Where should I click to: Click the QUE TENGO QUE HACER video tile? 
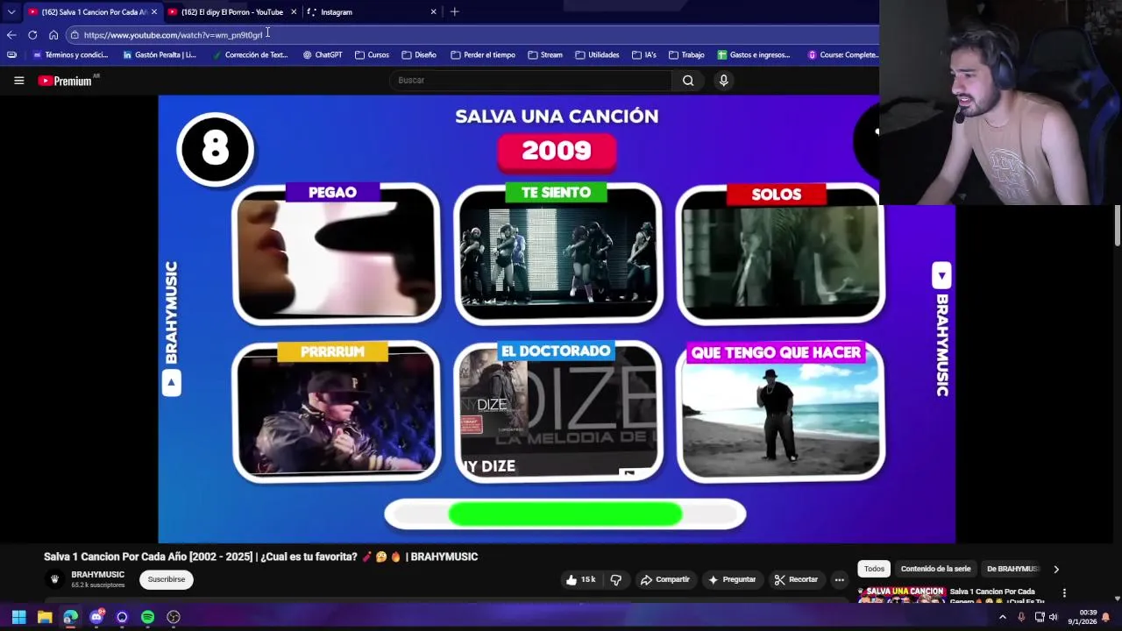(780, 411)
